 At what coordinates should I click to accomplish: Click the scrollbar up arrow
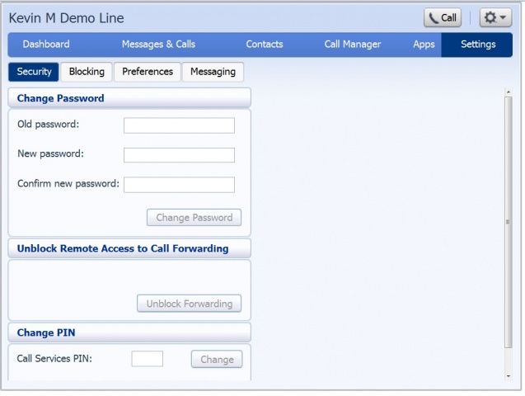click(509, 92)
